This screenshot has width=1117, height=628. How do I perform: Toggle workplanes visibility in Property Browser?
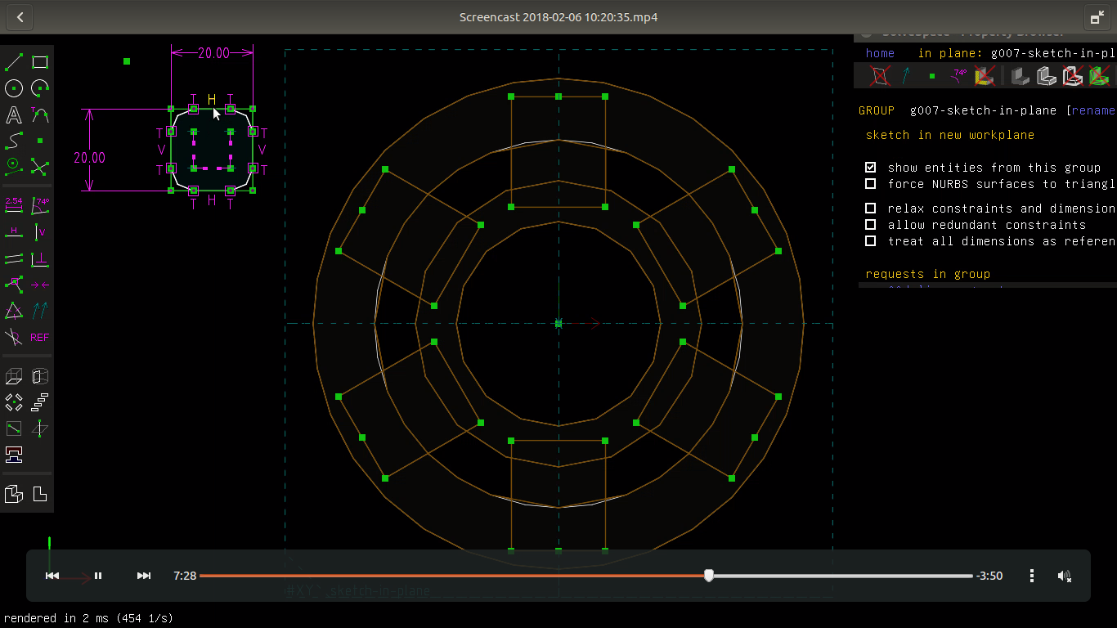pos(879,76)
